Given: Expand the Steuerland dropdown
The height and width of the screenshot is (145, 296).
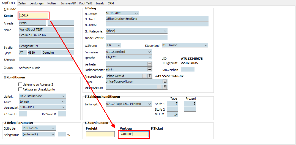Looking at the screenshot, I should point(206,45).
